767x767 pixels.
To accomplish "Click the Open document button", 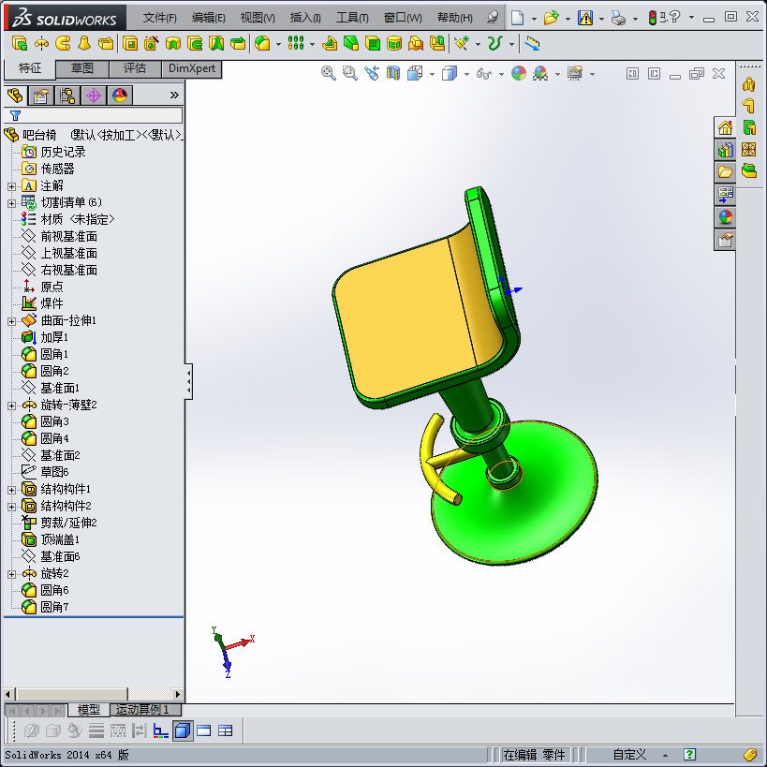I will [x=551, y=18].
